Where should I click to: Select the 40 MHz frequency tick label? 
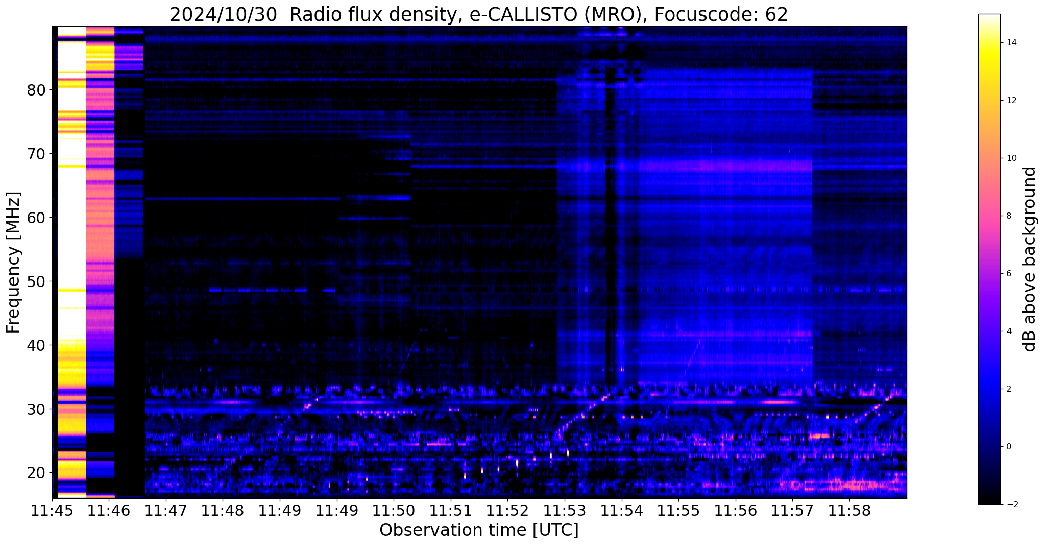coord(36,345)
